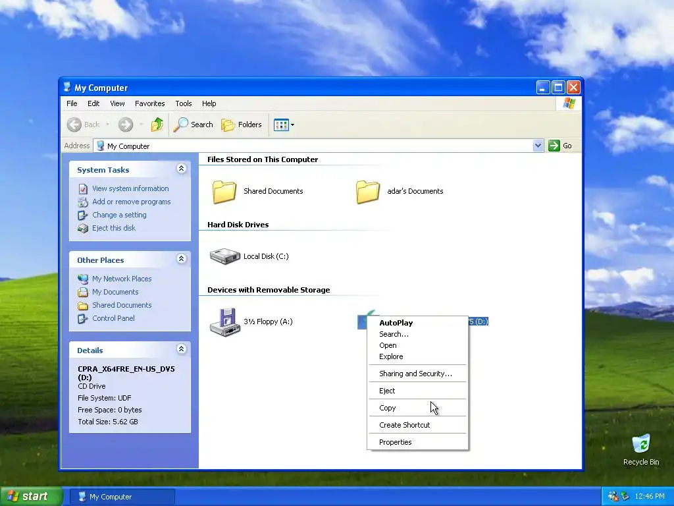674x506 pixels.
Task: Click the Eject this disk icon
Action: point(83,228)
